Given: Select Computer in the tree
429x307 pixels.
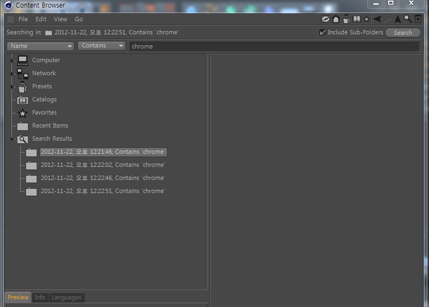Looking at the screenshot, I should click(46, 60).
